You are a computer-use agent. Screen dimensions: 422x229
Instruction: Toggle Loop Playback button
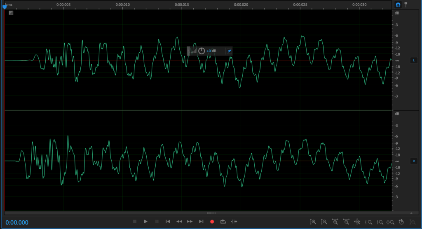pos(223,222)
